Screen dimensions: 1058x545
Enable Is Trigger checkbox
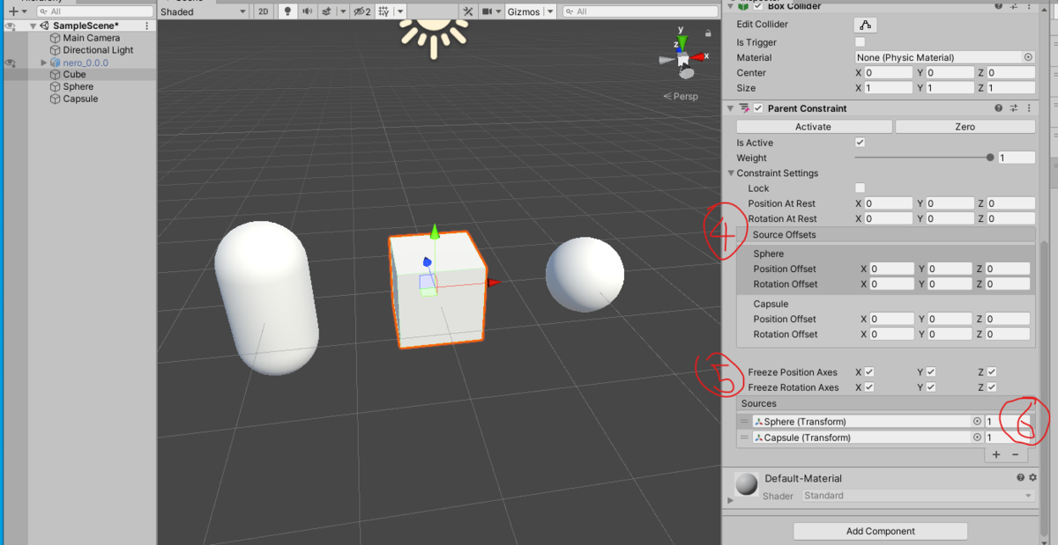tap(861, 41)
